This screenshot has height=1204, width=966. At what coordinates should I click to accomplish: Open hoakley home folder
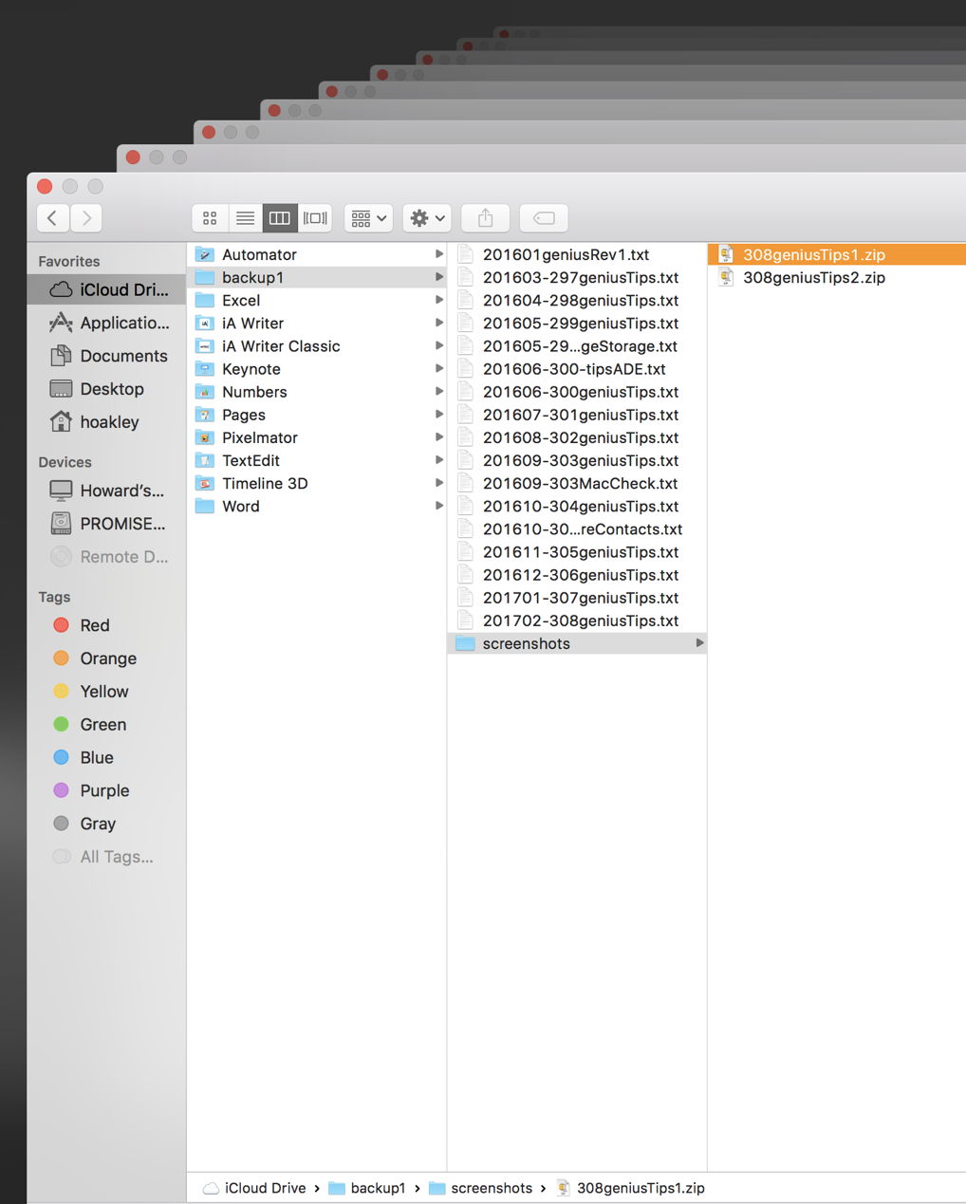tap(108, 422)
